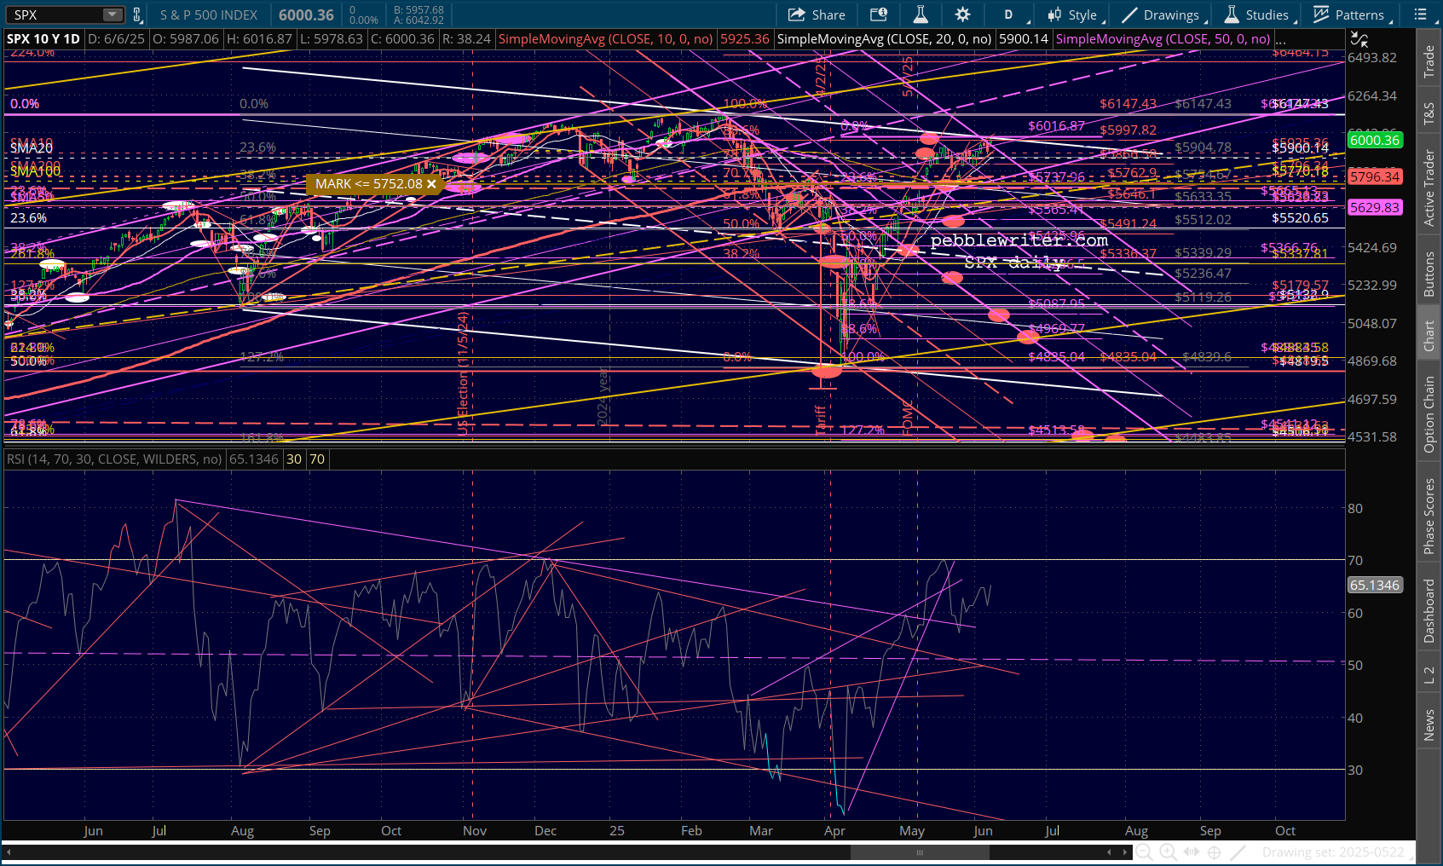Image resolution: width=1443 pixels, height=866 pixels.
Task: Pick the trendline drawing tool icon
Action: click(1238, 852)
